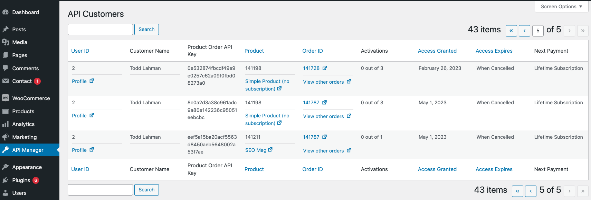Viewport: 591px width, 200px height.
Task: Click the current page number box
Action: click(x=538, y=31)
